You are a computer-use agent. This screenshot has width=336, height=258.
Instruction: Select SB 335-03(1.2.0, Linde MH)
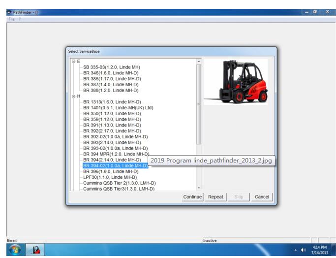pyautogui.click(x=112, y=67)
